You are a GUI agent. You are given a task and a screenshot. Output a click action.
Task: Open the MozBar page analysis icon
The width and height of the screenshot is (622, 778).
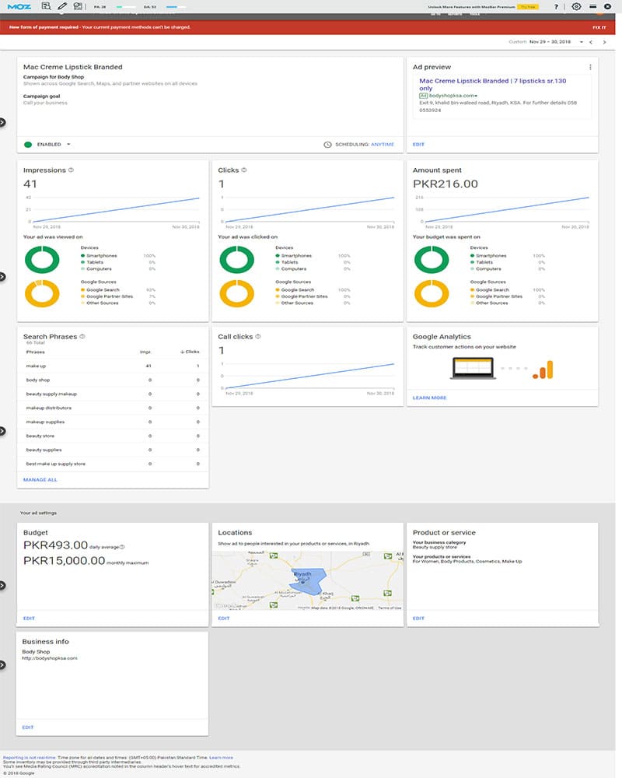(x=46, y=6)
